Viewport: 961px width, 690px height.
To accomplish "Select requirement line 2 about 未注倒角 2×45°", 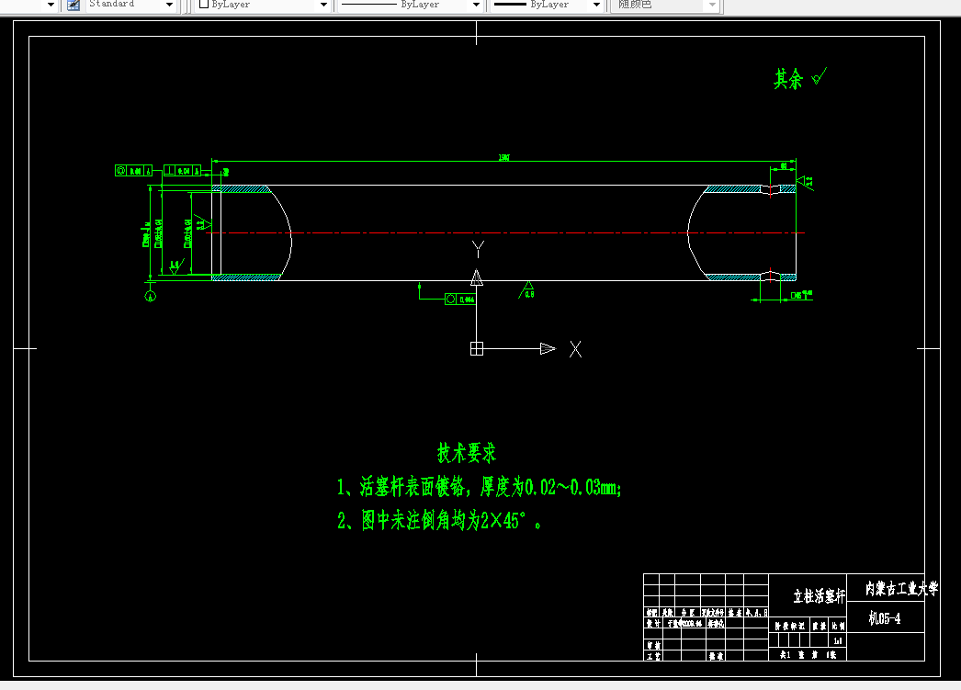I will pos(439,520).
